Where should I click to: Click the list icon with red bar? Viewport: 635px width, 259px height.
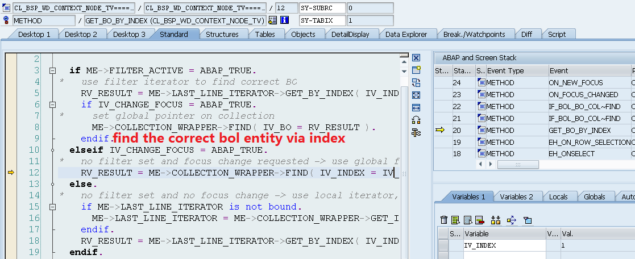click(x=480, y=220)
